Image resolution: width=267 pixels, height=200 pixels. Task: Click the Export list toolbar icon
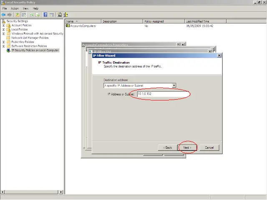[x=38, y=15]
